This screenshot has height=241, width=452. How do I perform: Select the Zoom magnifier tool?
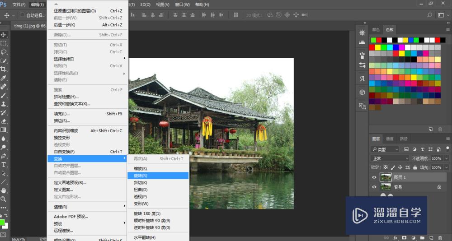click(4, 199)
